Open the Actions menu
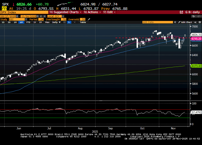The image size is (202, 145). (x=92, y=12)
